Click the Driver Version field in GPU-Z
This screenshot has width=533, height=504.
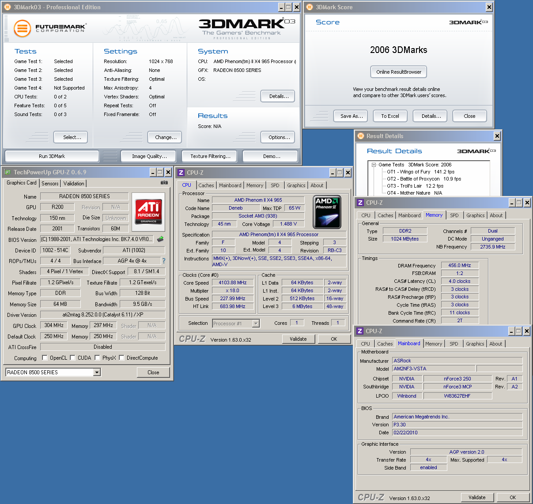[x=102, y=315]
